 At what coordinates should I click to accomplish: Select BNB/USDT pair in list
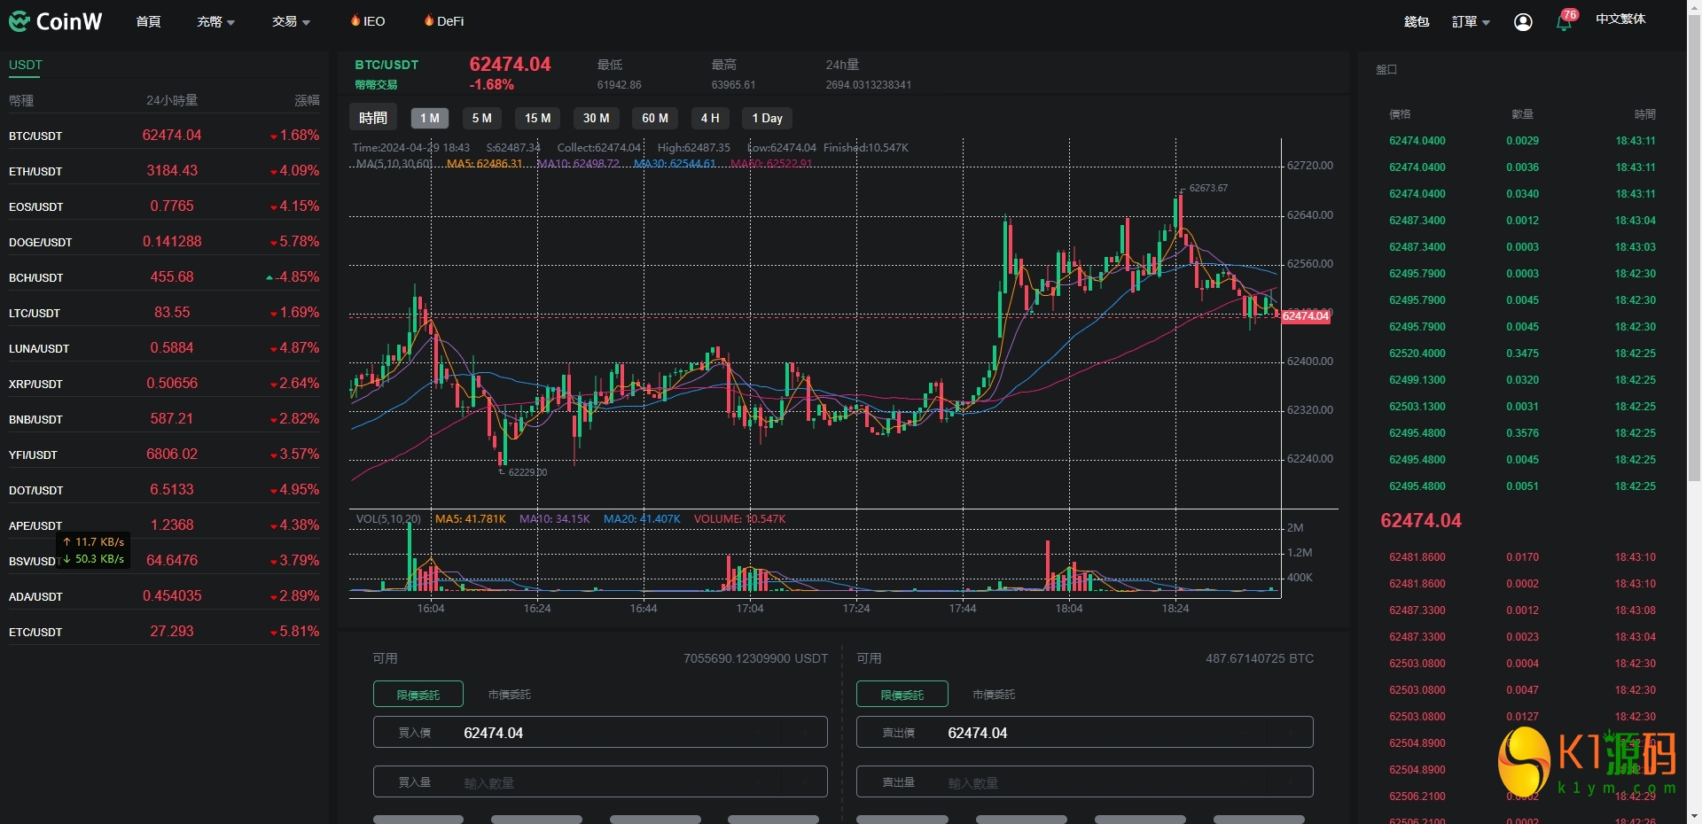(164, 419)
